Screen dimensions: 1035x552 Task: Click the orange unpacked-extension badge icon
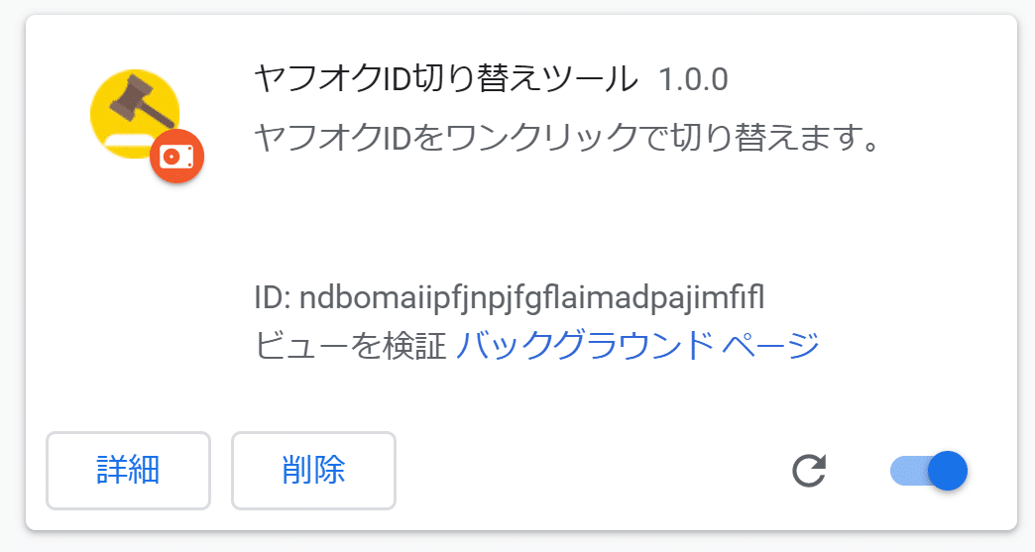[176, 157]
